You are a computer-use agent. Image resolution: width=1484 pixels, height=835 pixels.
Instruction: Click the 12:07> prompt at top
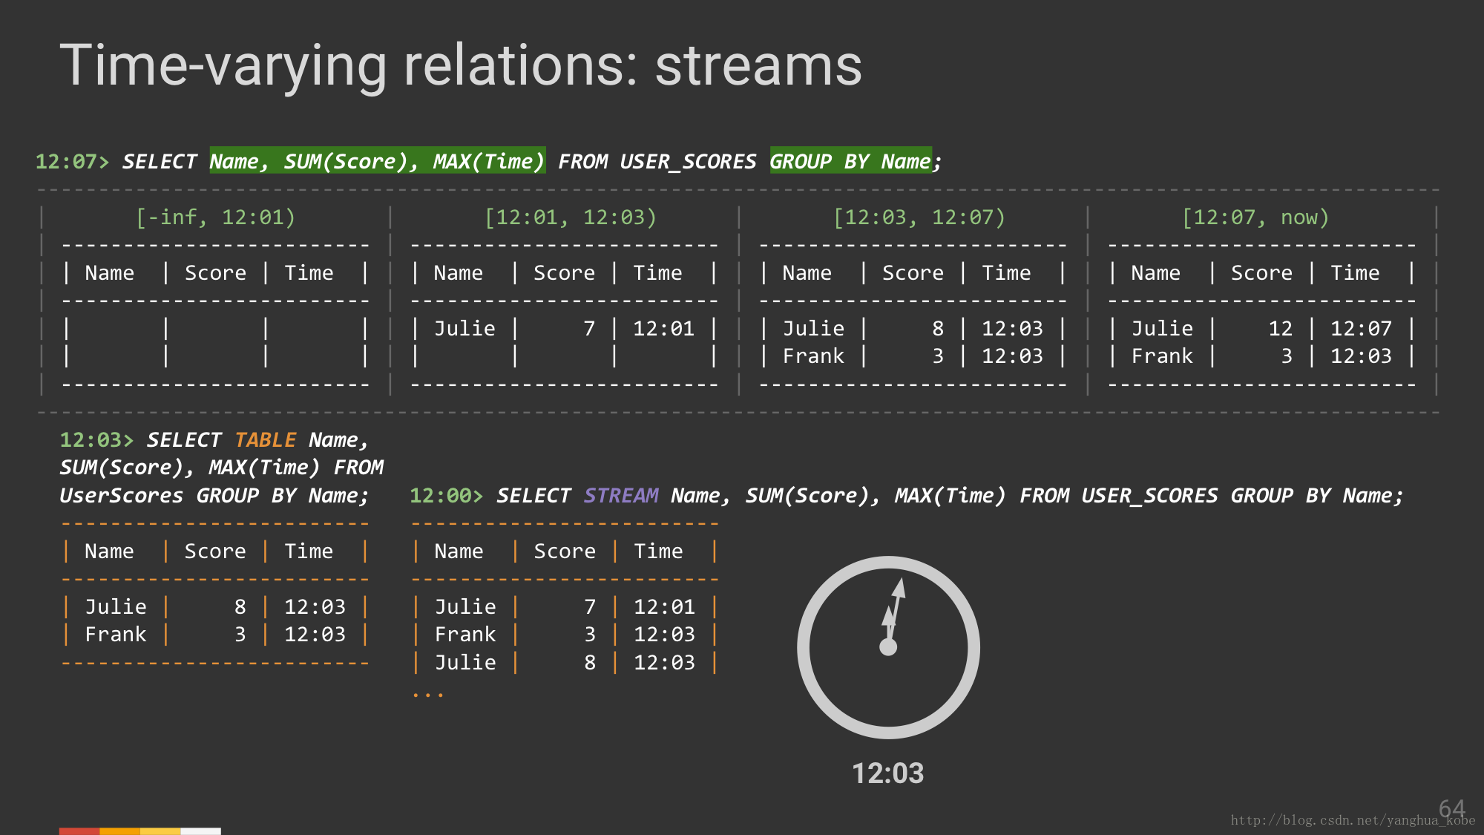coord(72,162)
